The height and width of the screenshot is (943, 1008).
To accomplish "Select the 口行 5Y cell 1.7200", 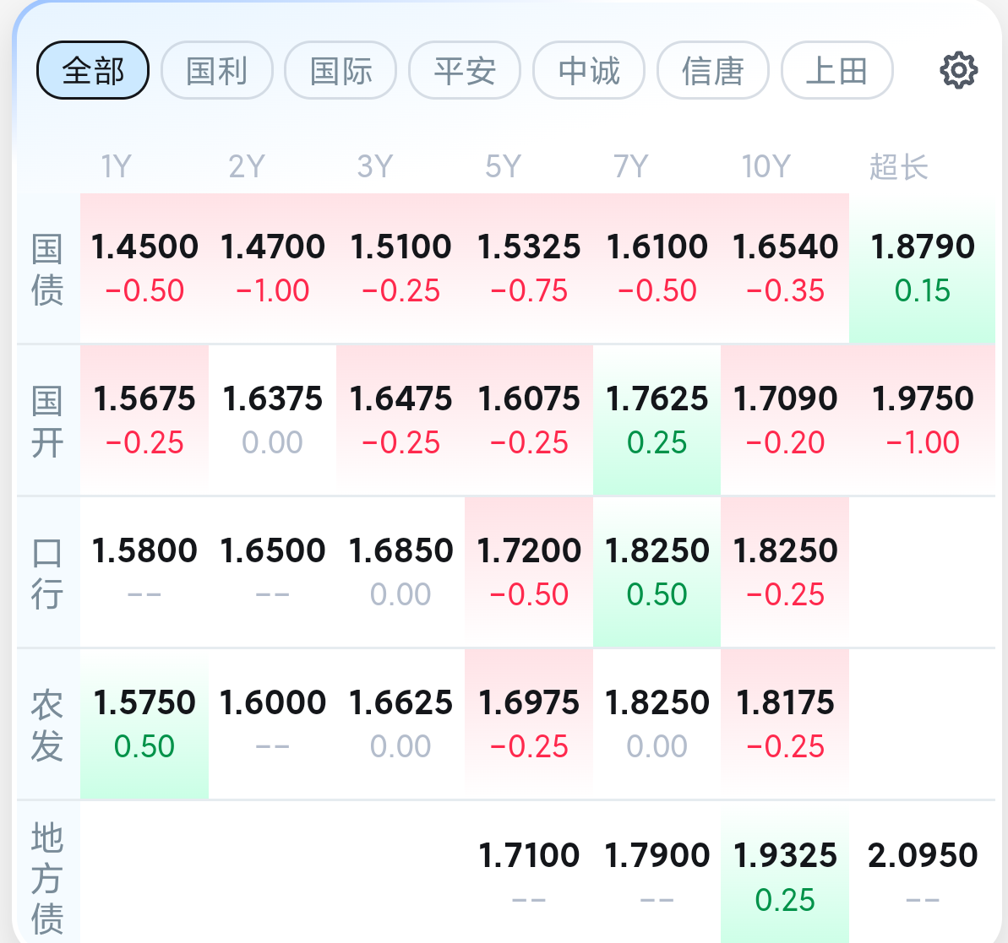I will click(529, 572).
